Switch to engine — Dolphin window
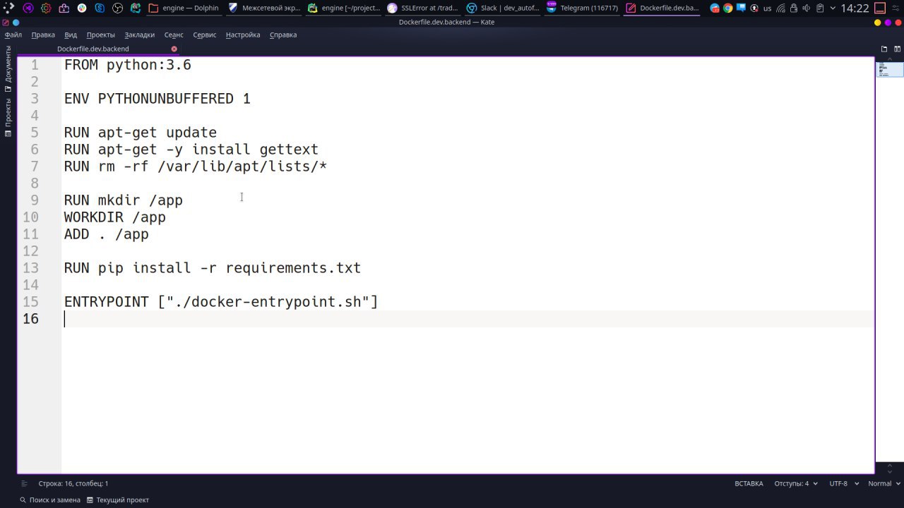Viewport: 904px width, 508px height. (184, 8)
